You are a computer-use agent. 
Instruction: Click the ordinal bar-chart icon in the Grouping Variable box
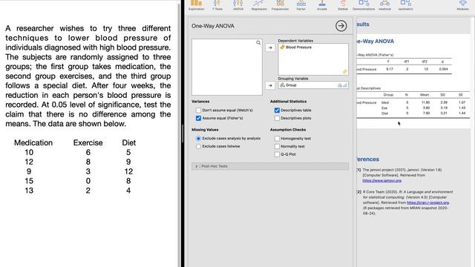click(x=344, y=85)
